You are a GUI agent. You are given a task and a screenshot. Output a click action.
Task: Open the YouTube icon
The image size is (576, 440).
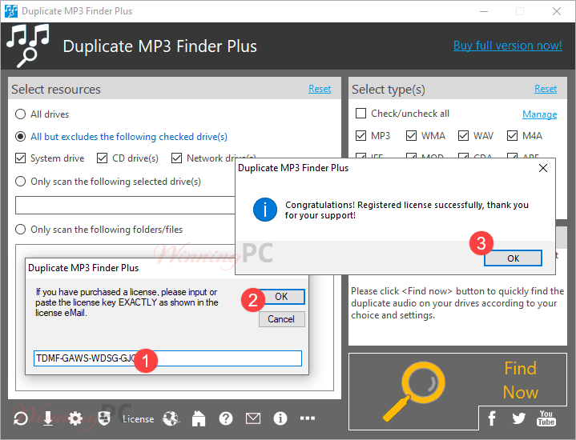[546, 418]
